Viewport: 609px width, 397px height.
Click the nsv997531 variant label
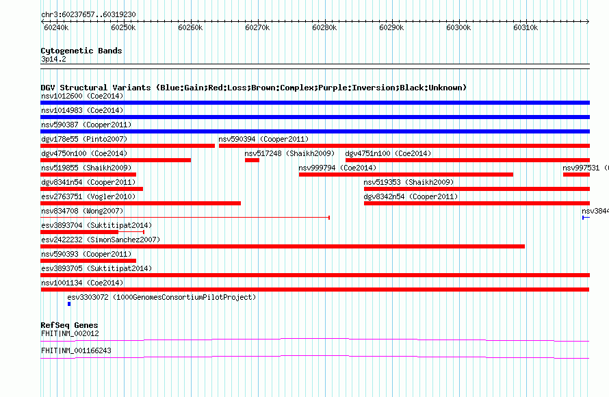585,168
